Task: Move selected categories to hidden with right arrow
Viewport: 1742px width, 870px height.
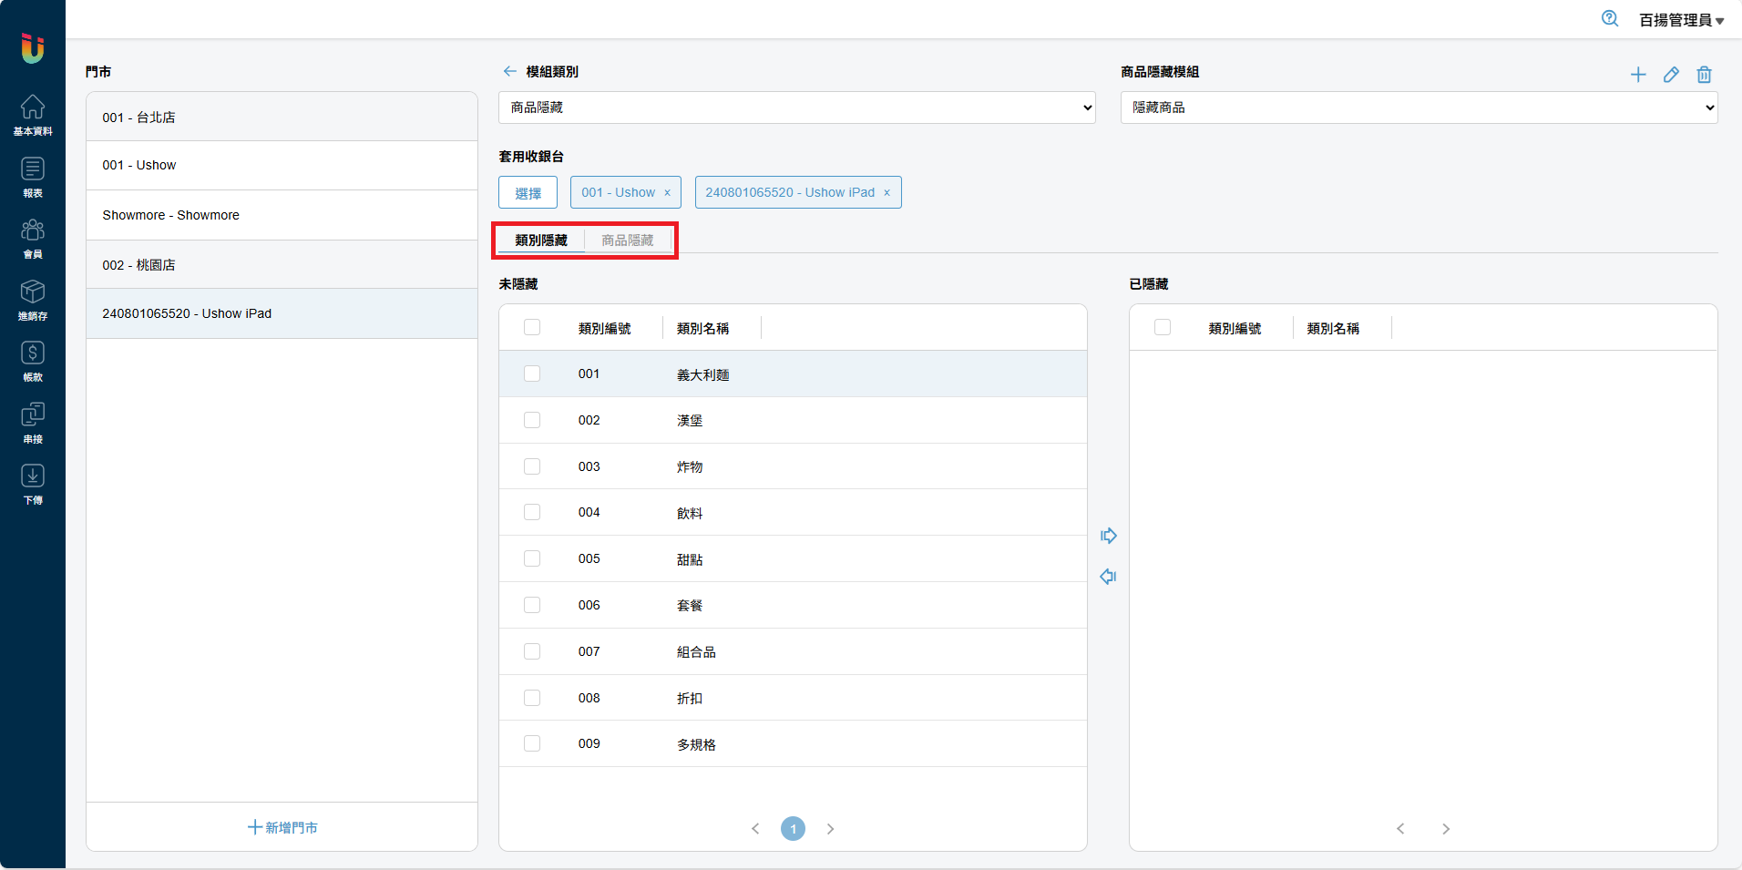Action: [1108, 536]
